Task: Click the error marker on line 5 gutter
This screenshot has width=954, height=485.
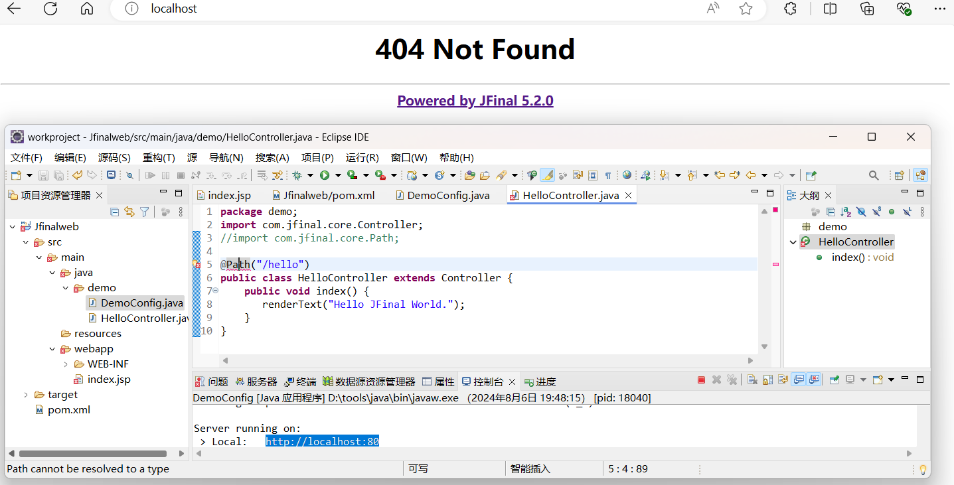Action: click(197, 264)
